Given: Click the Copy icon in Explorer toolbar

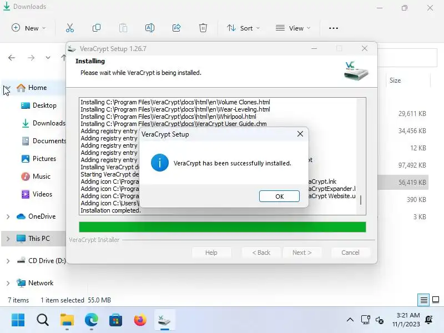Looking at the screenshot, I should (97, 28).
